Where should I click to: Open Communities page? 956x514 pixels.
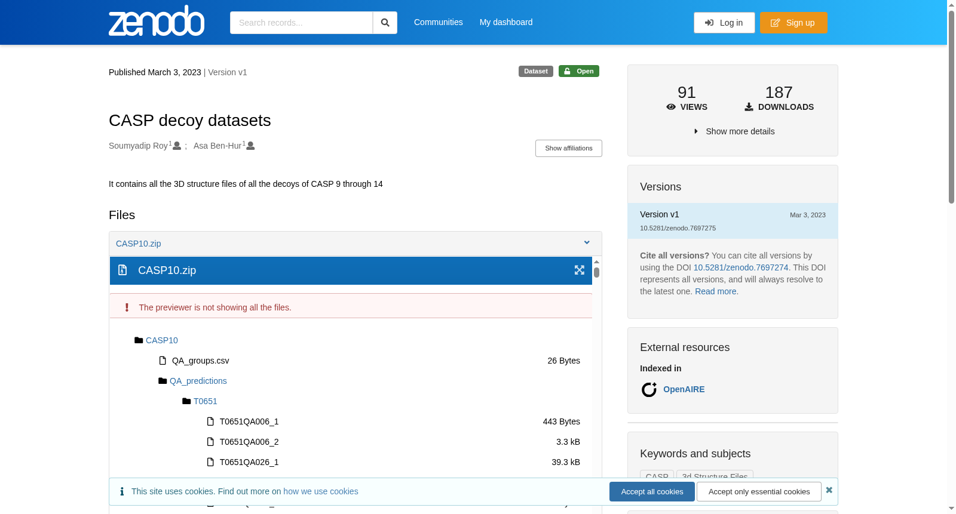(439, 22)
